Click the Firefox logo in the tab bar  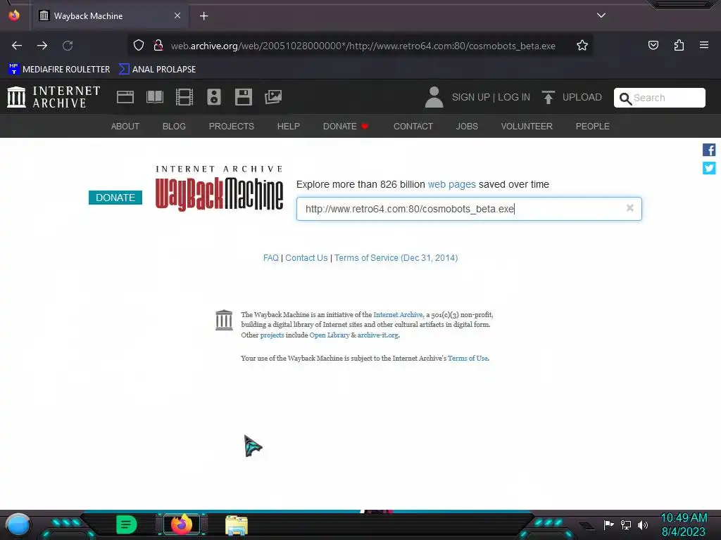click(x=14, y=15)
